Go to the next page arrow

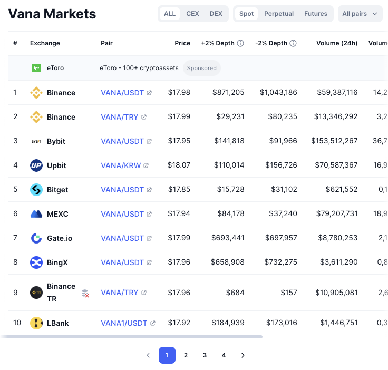[x=242, y=355]
